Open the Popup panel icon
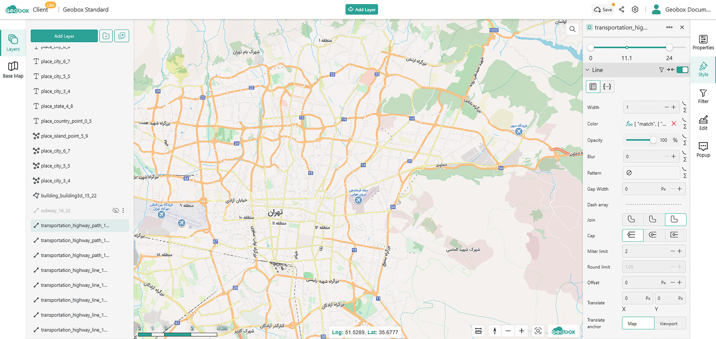The width and height of the screenshot is (716, 339). pyautogui.click(x=703, y=149)
